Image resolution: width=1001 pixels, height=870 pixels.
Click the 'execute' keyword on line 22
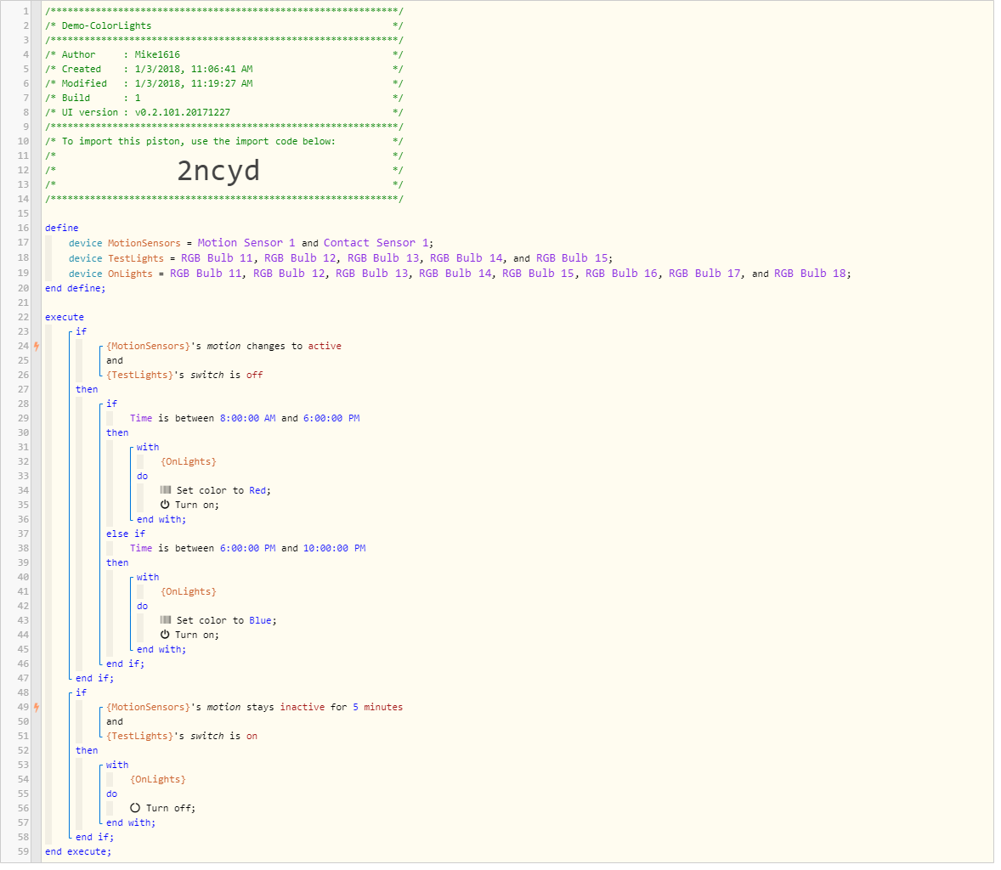coord(65,319)
